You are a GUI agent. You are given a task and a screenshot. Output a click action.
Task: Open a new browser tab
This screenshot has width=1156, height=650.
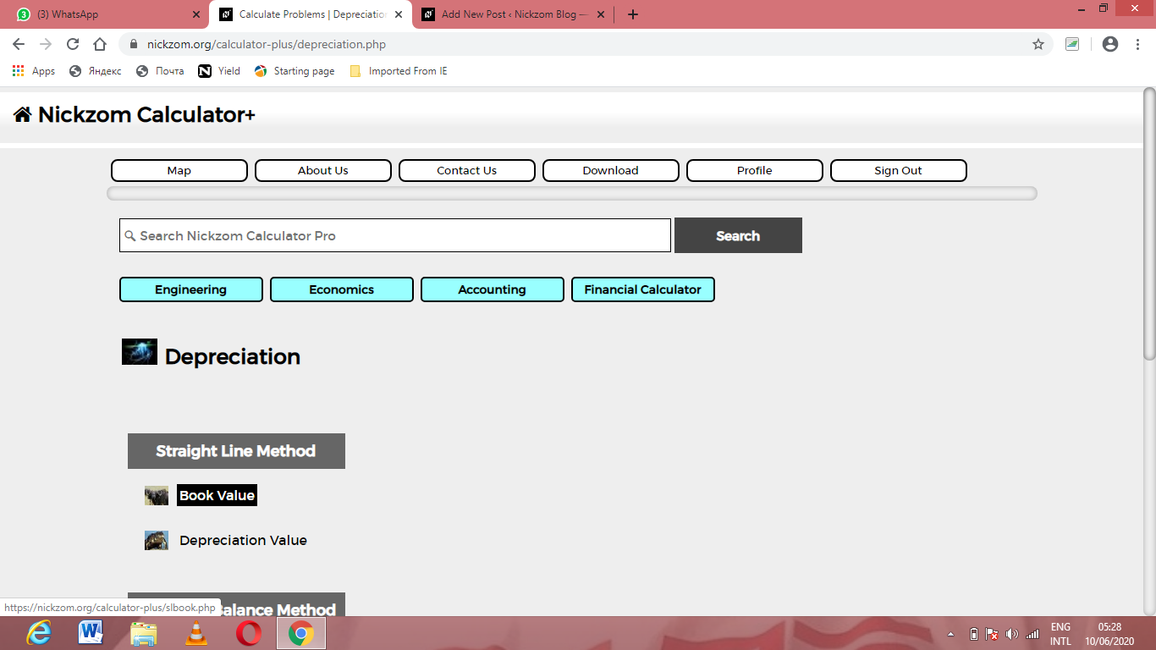coord(633,14)
